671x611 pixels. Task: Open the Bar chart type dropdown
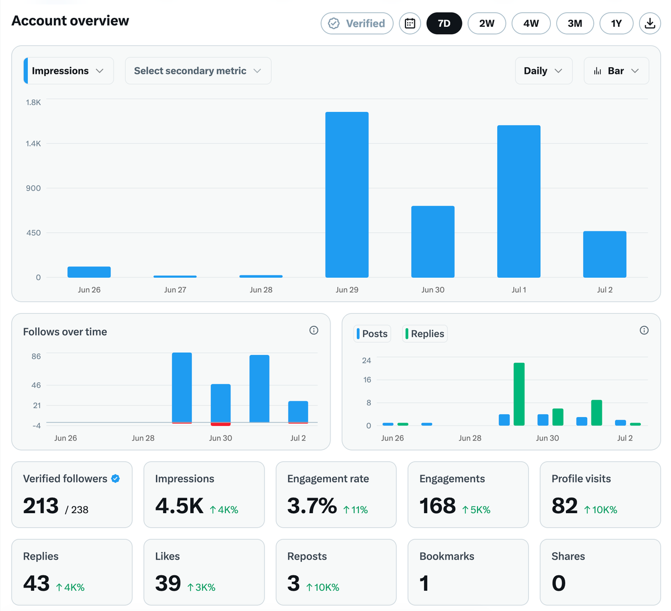(616, 71)
